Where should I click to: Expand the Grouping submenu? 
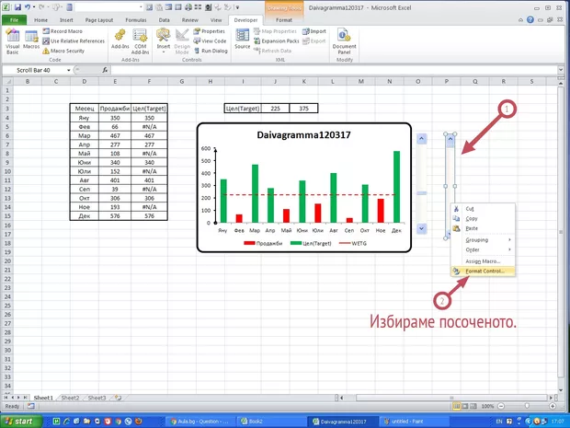pos(483,240)
